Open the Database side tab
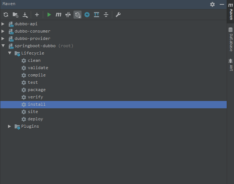 click(231, 40)
